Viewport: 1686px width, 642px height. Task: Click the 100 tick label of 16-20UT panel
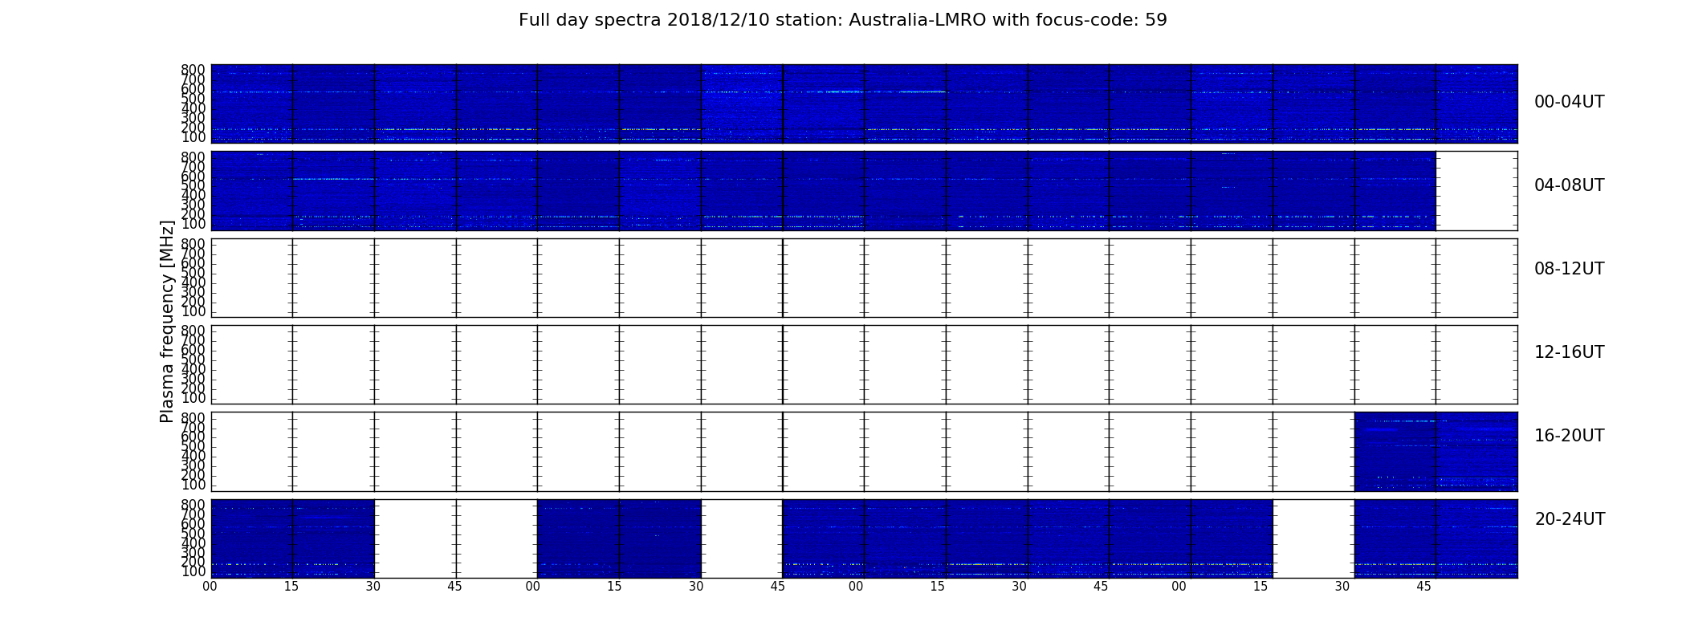[193, 485]
